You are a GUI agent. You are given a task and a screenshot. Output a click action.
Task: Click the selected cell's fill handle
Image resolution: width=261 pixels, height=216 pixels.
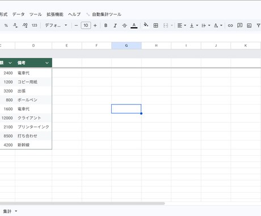[141, 113]
